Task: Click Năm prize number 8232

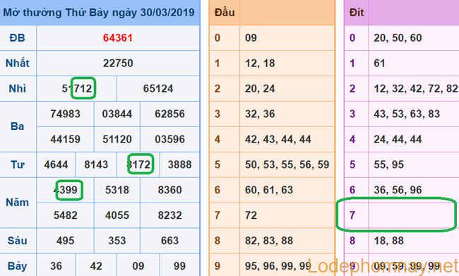Action: (x=169, y=215)
